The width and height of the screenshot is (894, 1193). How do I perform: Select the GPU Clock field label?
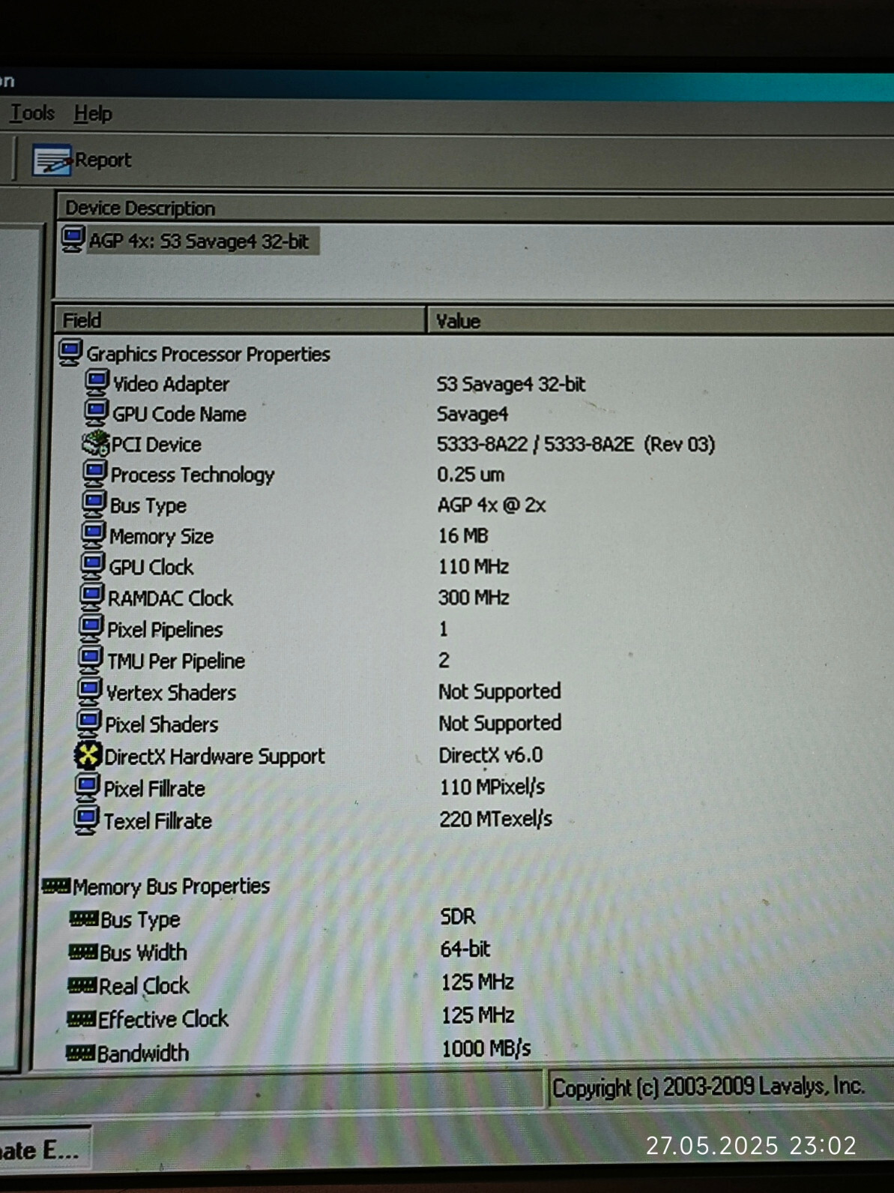(151, 568)
